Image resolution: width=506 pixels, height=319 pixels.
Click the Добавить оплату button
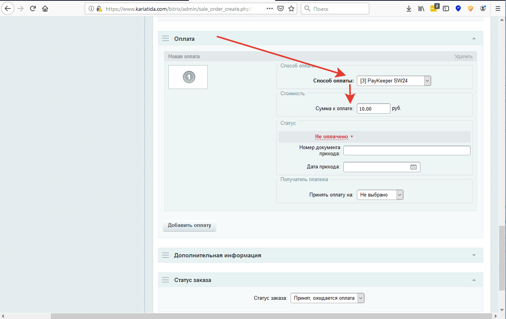point(189,225)
